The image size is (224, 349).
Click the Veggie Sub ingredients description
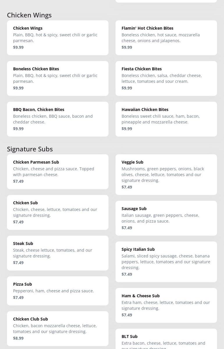[163, 175]
